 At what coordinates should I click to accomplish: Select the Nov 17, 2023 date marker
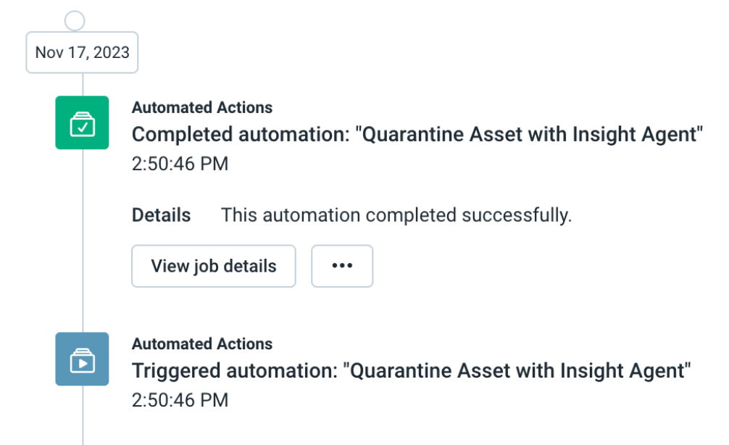click(81, 52)
